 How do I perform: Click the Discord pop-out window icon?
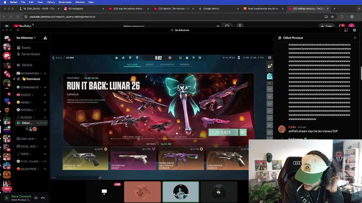coord(346,30)
